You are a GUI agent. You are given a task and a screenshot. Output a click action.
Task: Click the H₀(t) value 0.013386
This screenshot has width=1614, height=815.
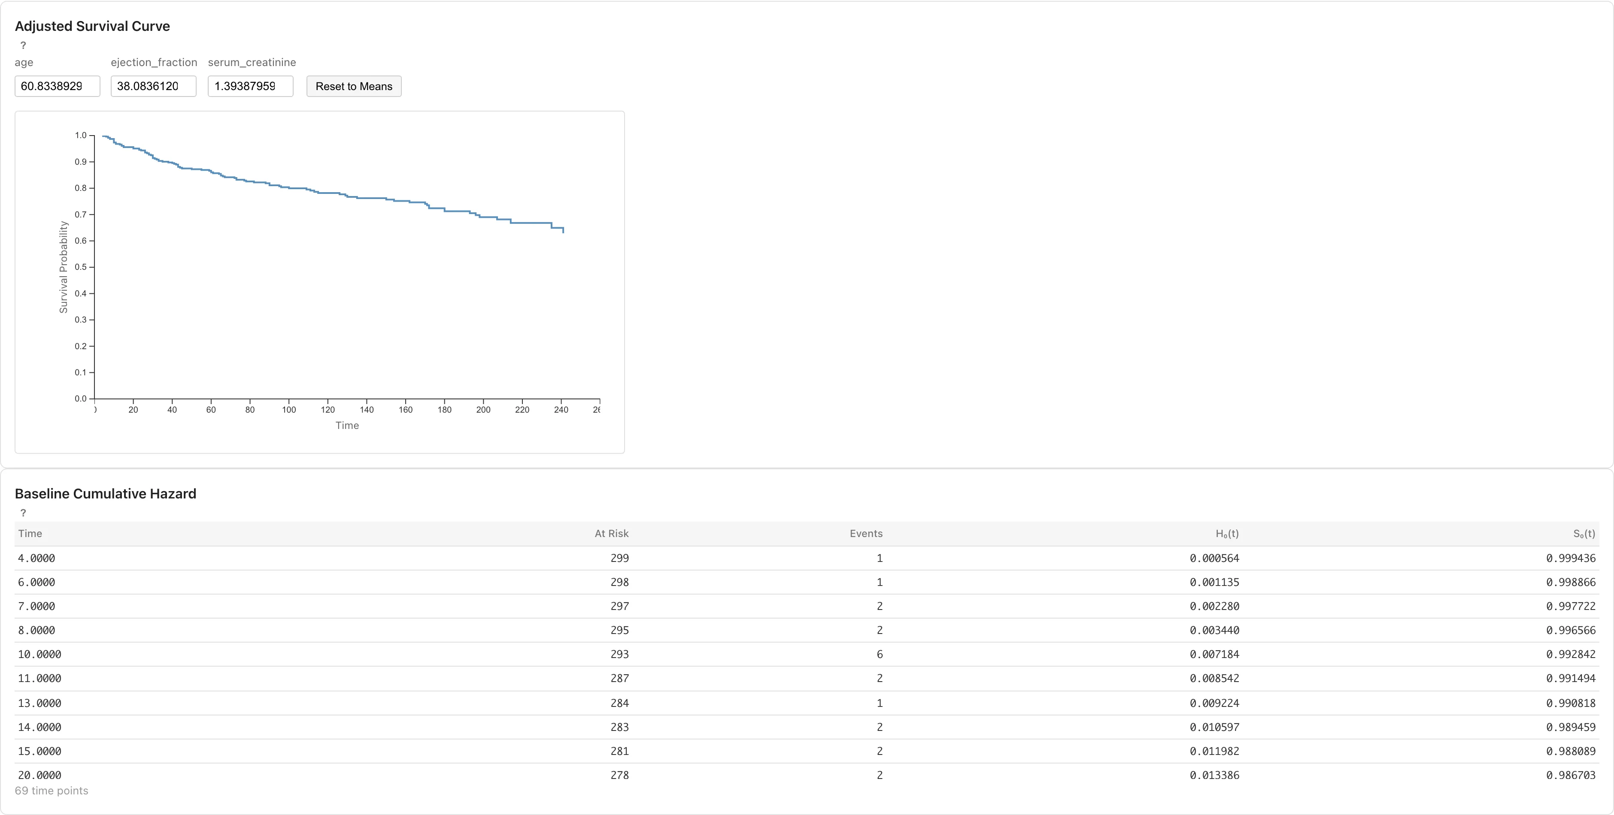(x=1214, y=775)
